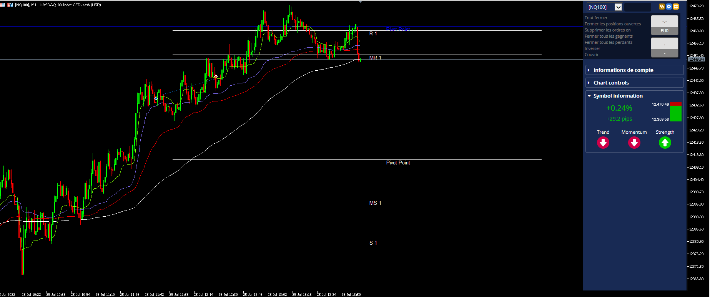
Task: Click the +29.2 pips value
Action: pos(619,119)
